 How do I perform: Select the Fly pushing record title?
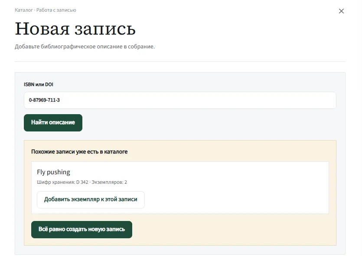coord(54,172)
